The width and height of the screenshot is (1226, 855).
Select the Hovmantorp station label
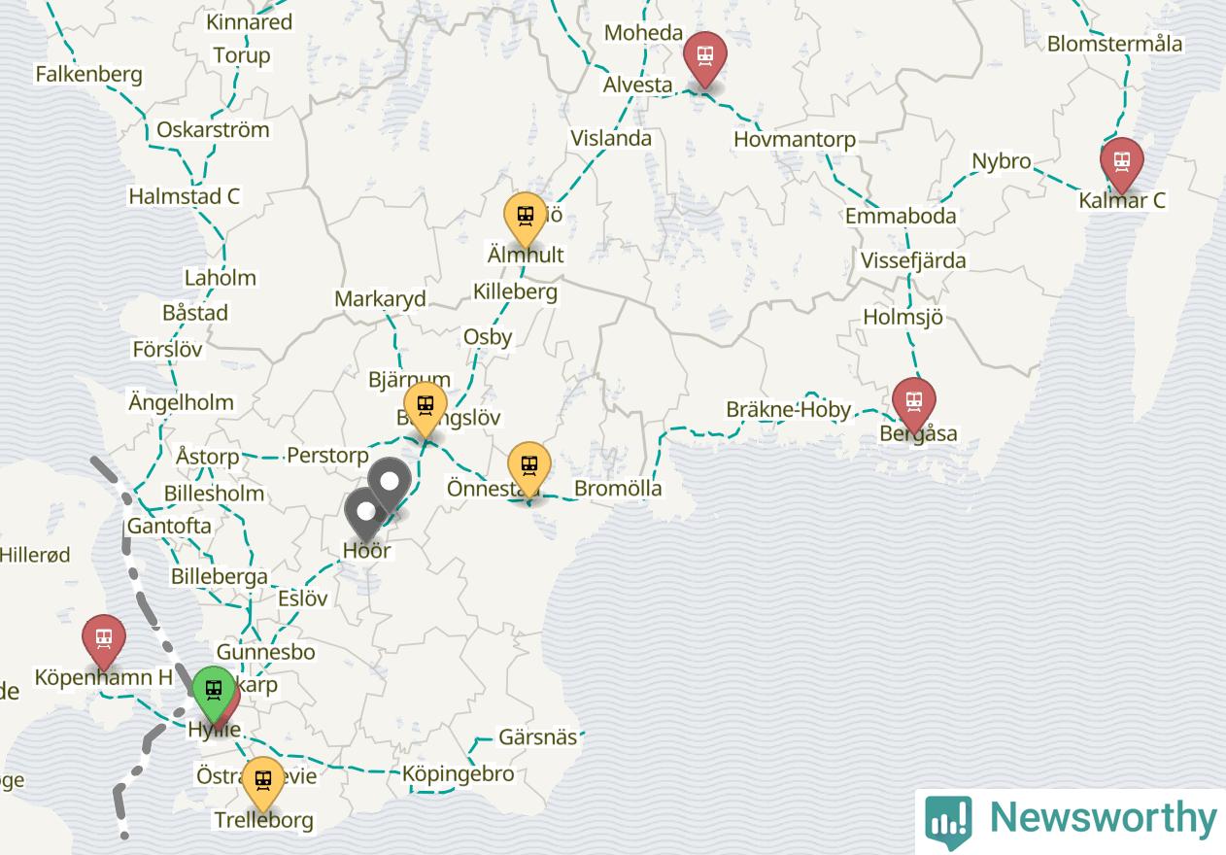(x=795, y=139)
